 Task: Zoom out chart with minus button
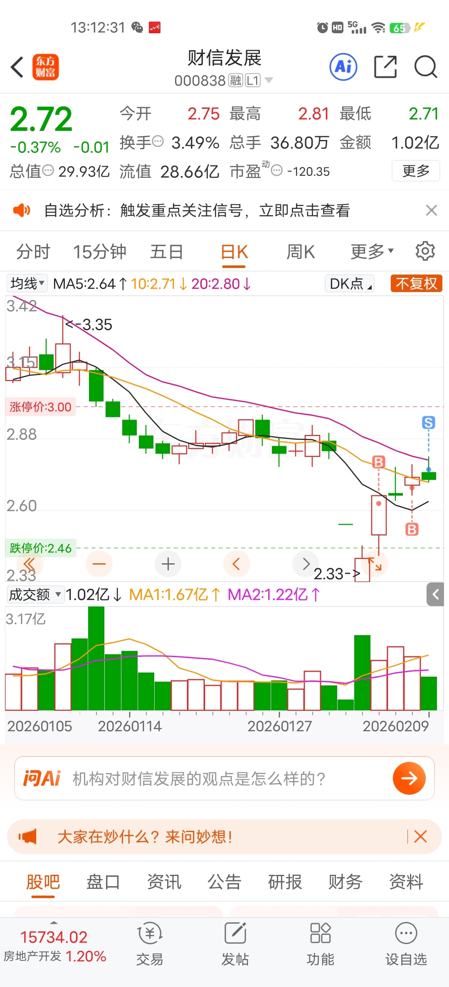[x=99, y=564]
